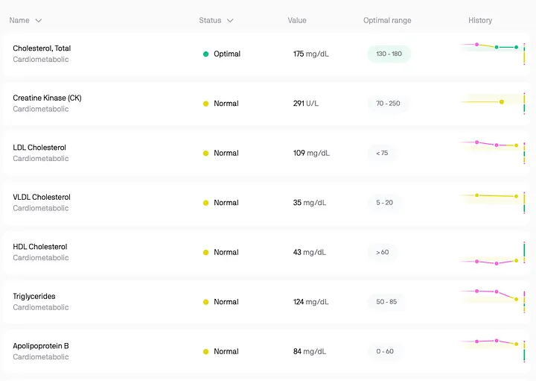
Task: Click yellow status dot for HDL Cholesterol
Action: tap(205, 253)
